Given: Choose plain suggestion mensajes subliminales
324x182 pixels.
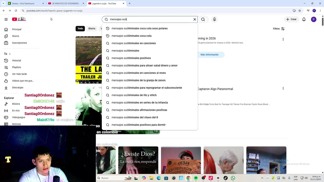Looking at the screenshot, I should 150,51.
